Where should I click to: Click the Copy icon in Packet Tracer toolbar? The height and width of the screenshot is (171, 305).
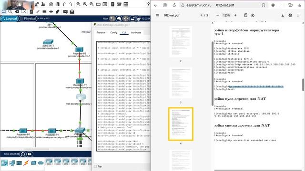pyautogui.click(x=51, y=4)
